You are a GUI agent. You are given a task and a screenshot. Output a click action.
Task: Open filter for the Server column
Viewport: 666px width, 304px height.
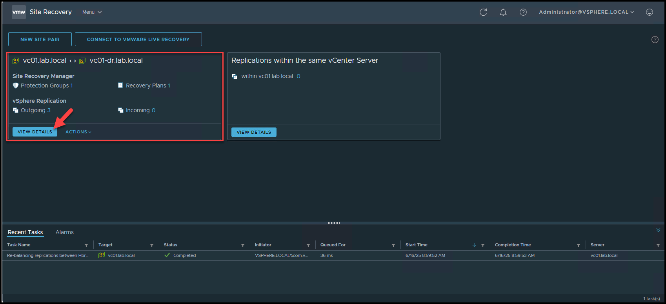click(658, 245)
